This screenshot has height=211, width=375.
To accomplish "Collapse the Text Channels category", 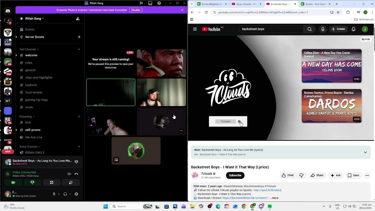I will tap(29, 49).
